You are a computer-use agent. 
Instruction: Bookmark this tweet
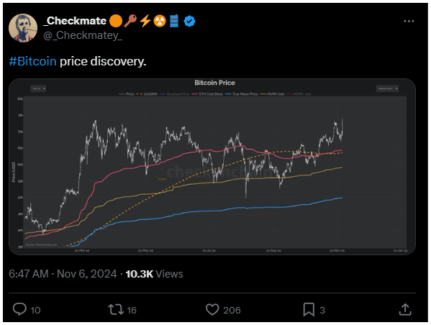(x=309, y=310)
